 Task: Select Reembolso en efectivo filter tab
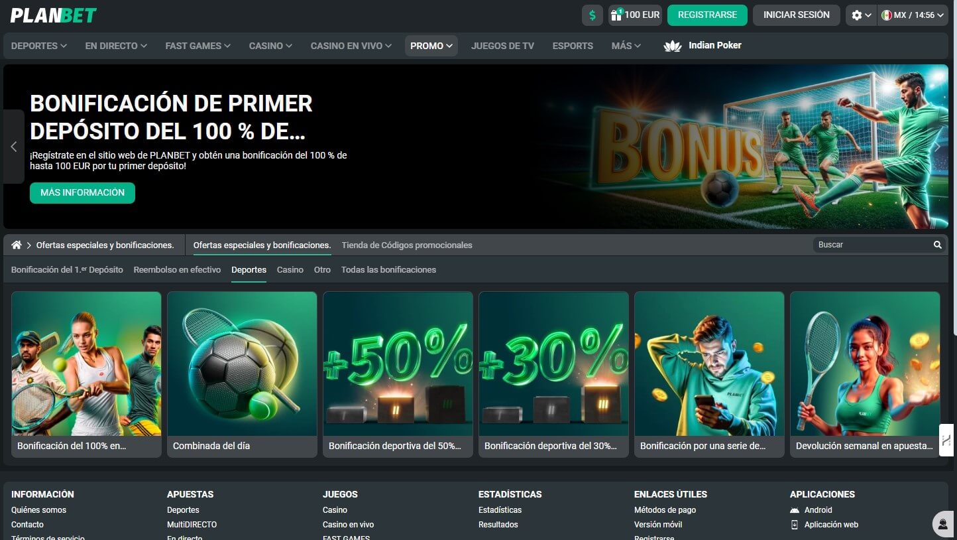coord(177,270)
